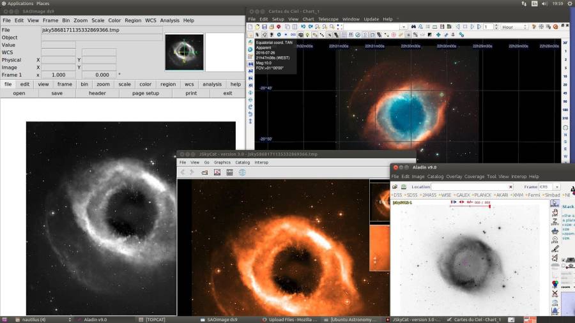Viewport: 575px width, 323px height.
Task: Click new chart icon in Cartes du Ciel
Action: [x=250, y=27]
